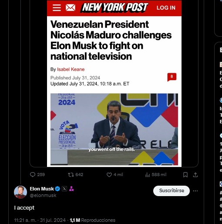Bookmark the quoted post
Viewport: 222px width, 224px height.
tap(185, 175)
